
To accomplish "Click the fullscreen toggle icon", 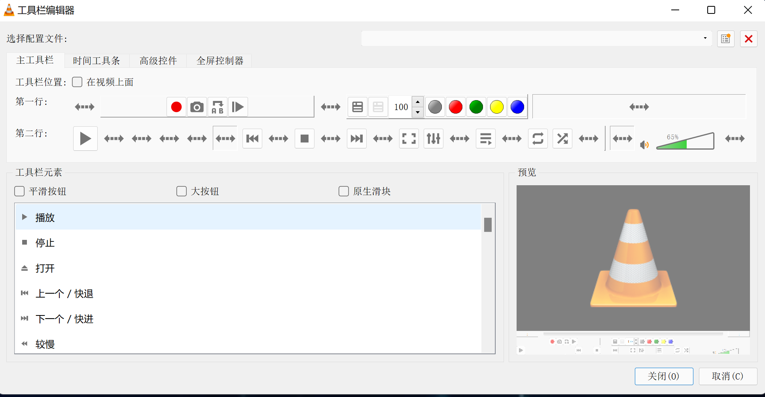I will (409, 139).
